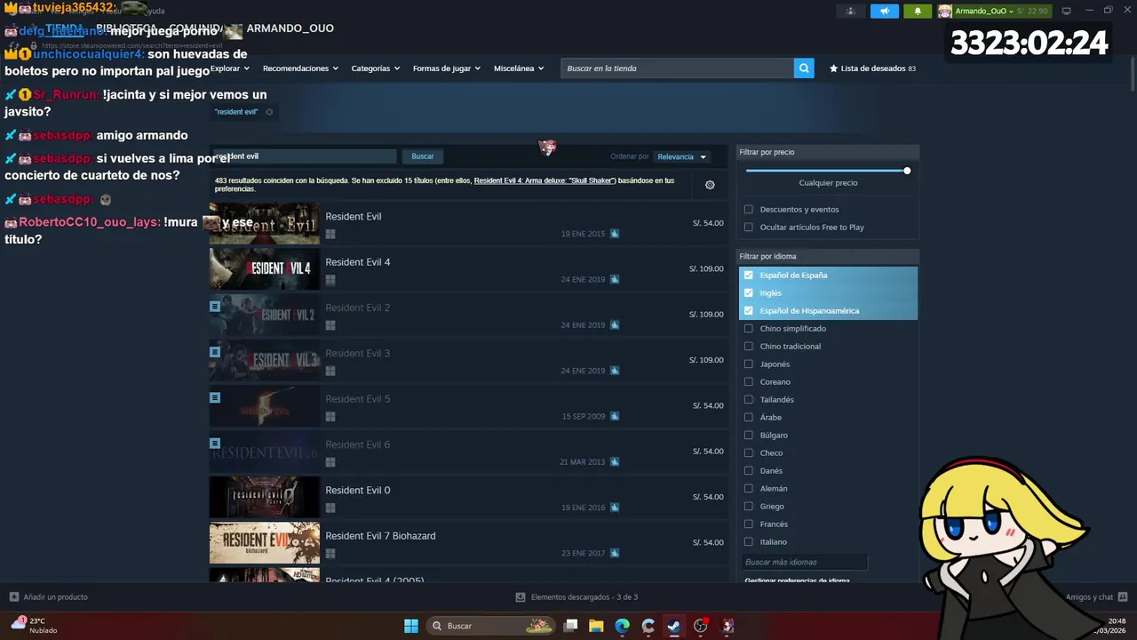Viewport: 1137px width, 640px height.
Task: Check Japonés language filter
Action: tap(749, 364)
